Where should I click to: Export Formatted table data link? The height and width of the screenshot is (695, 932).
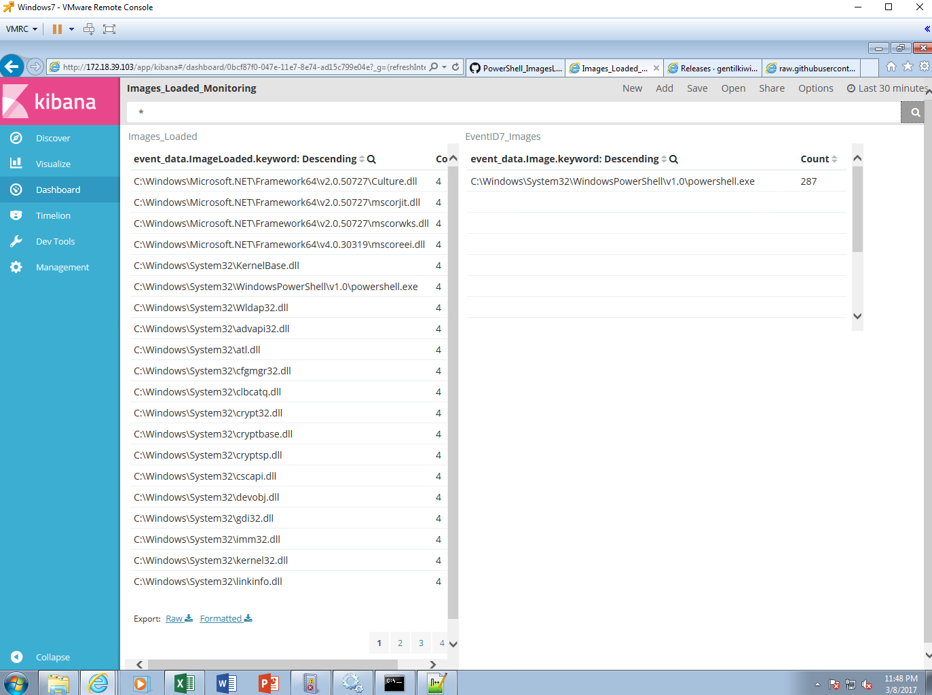coord(226,618)
